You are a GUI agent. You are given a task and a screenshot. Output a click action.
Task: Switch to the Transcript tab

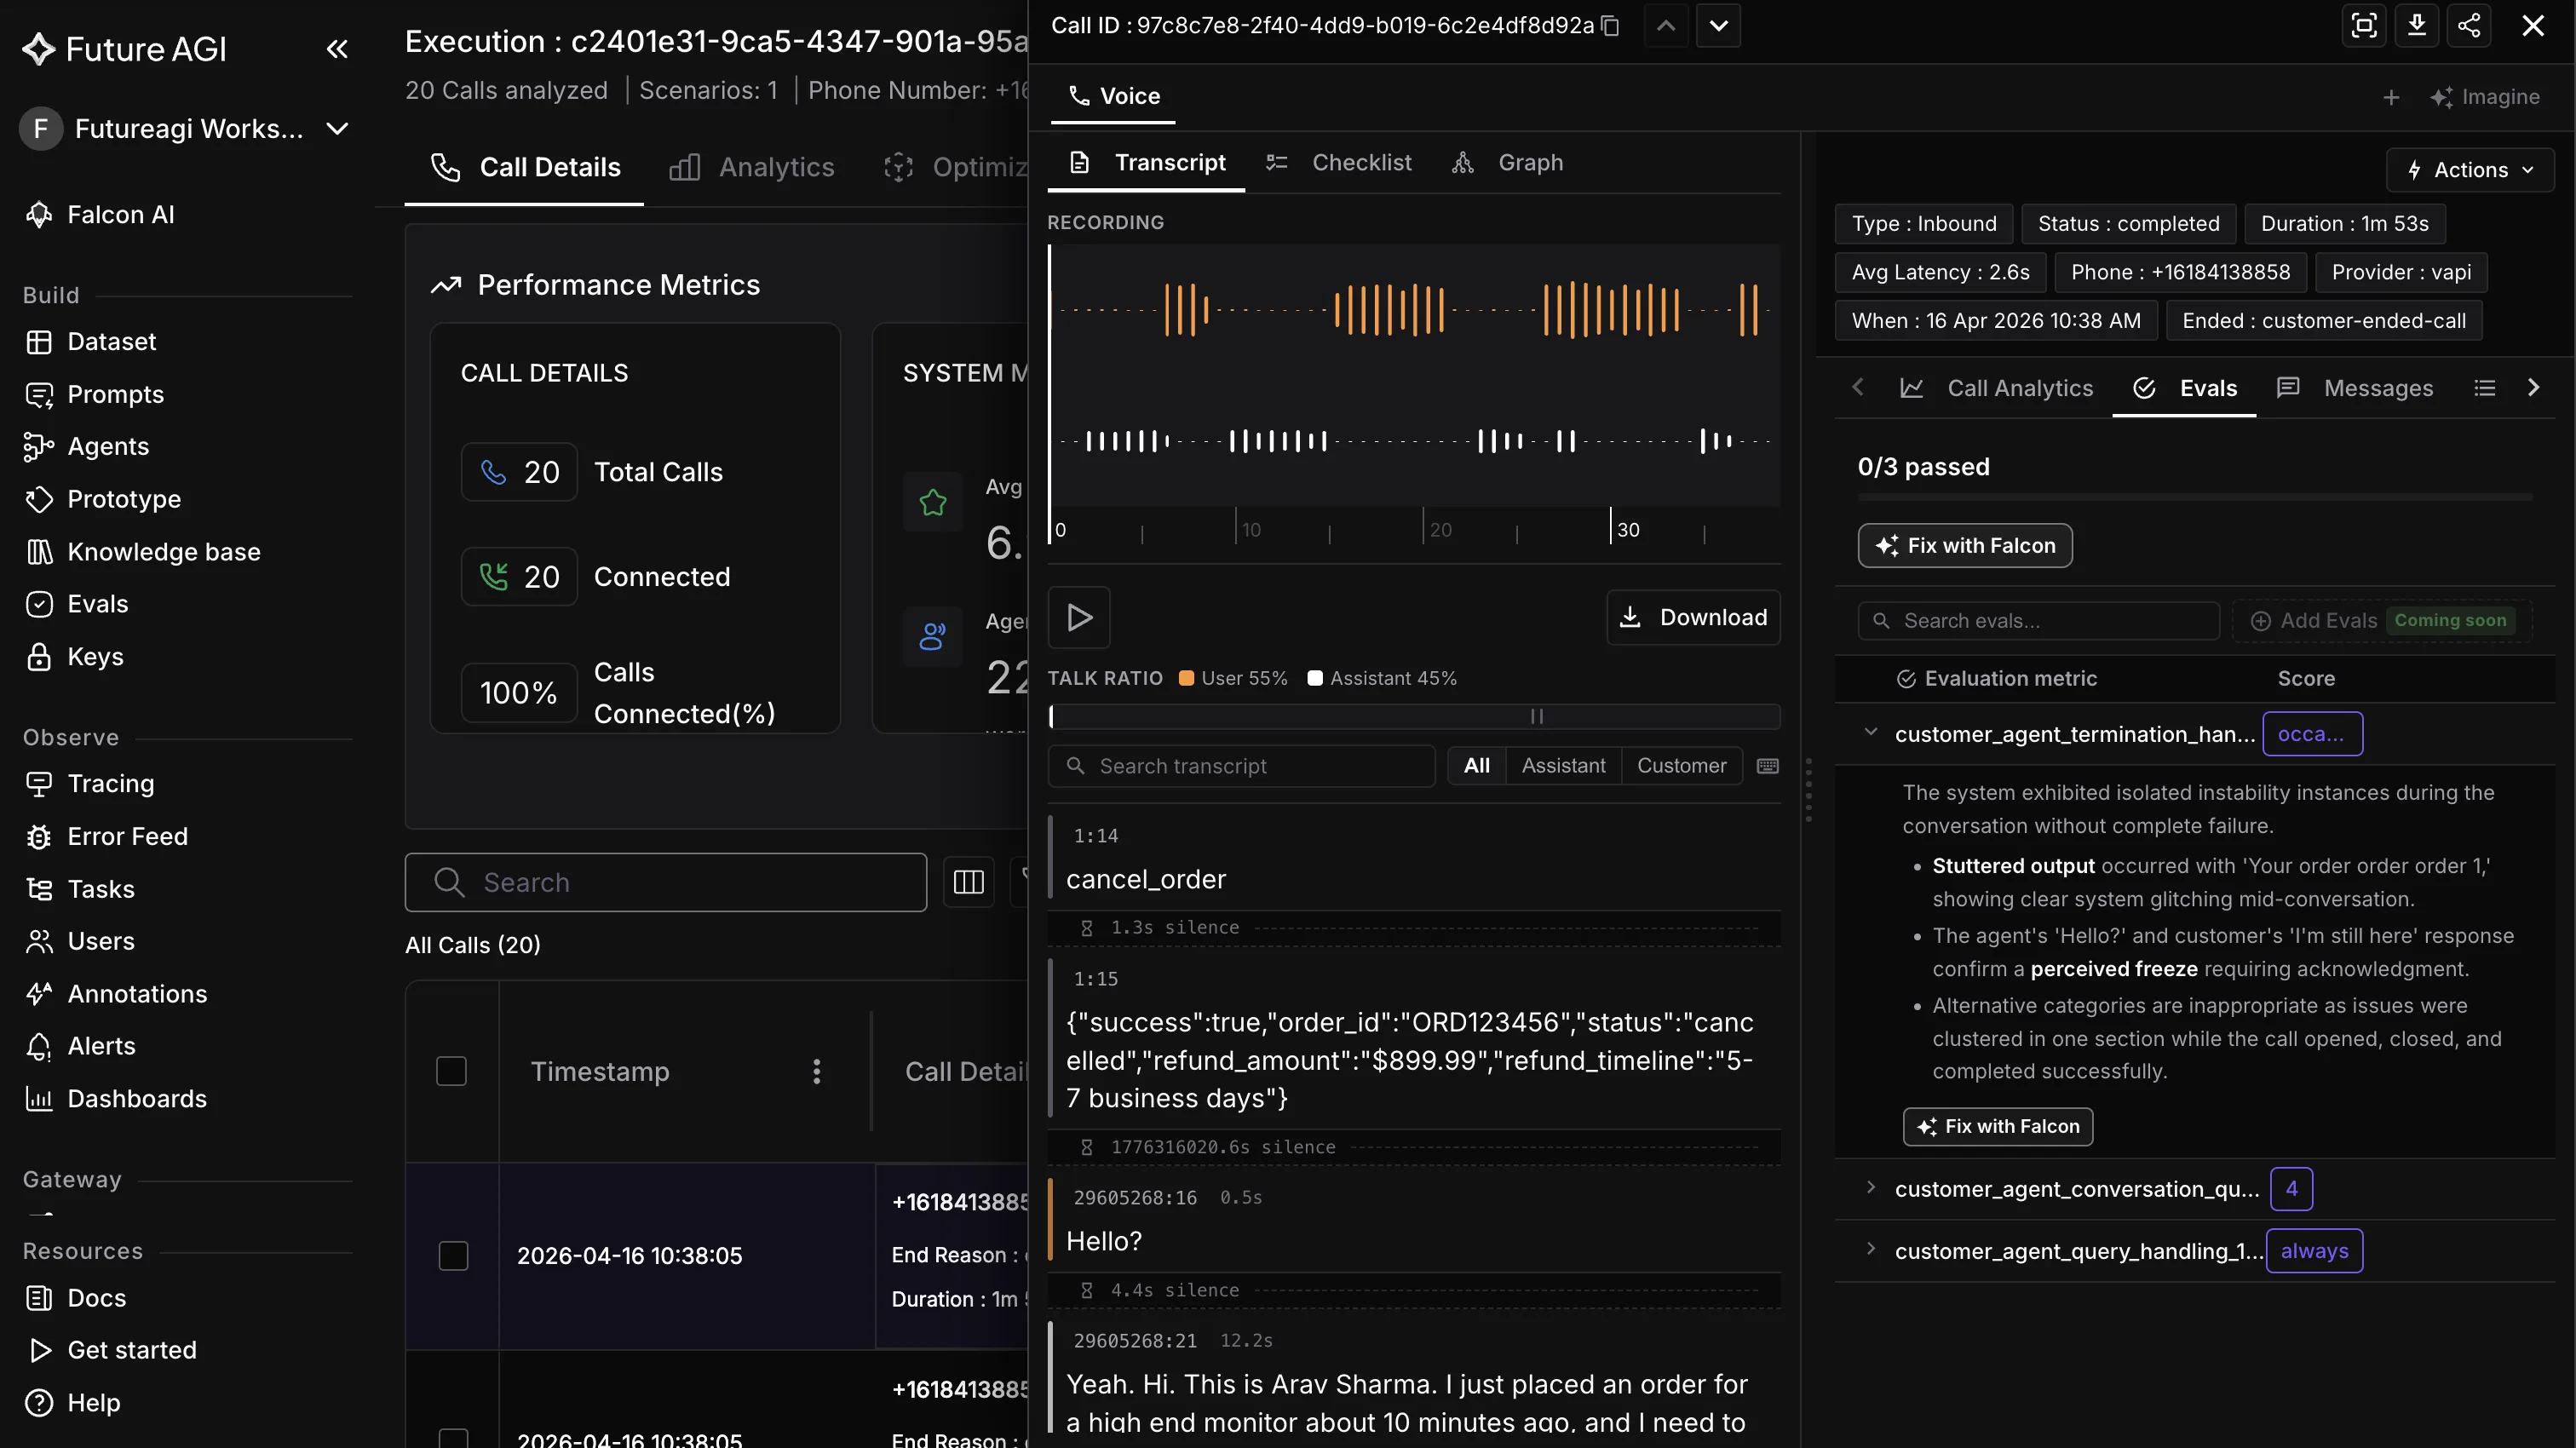pyautogui.click(x=1146, y=163)
